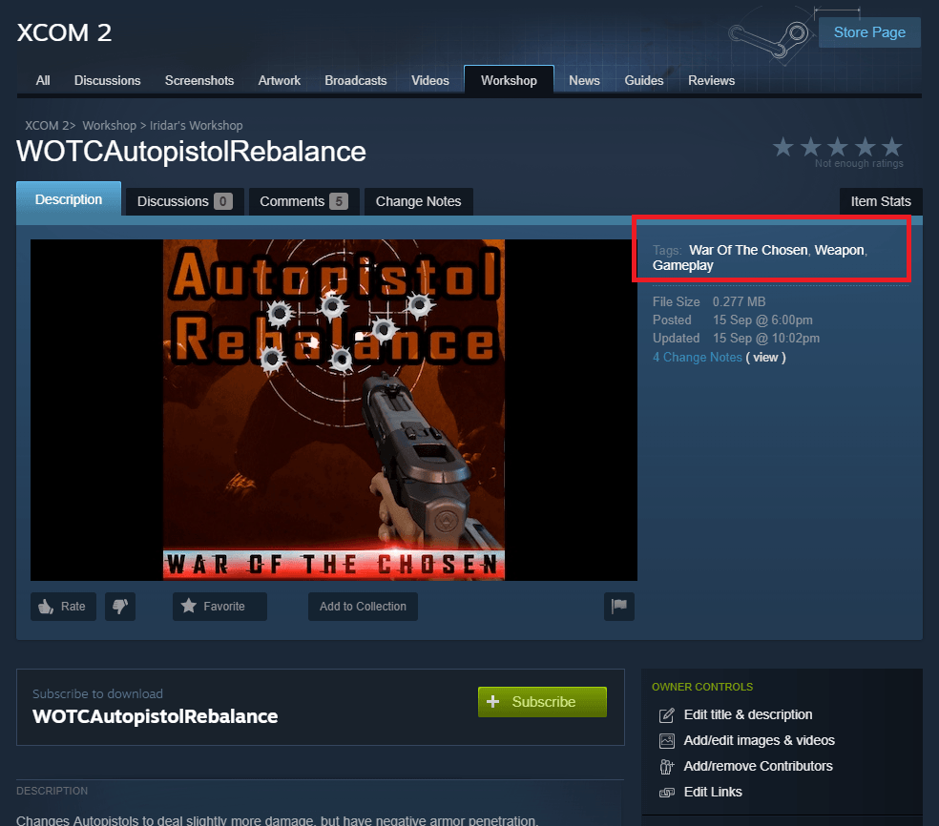This screenshot has height=826, width=939.
Task: Click the Posted date 15 Sep @ 6:00pm
Action: [762, 320]
